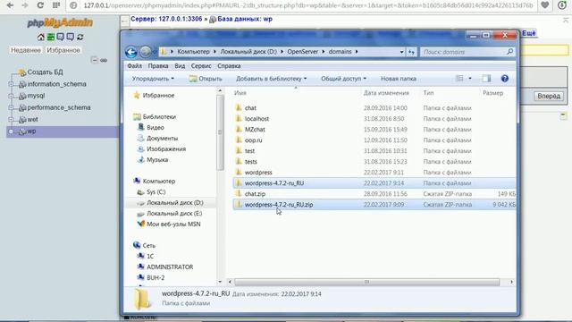This screenshot has height=322, width=572.
Task: Click the collapse-all icon in navigation panel
Action: pos(94,60)
